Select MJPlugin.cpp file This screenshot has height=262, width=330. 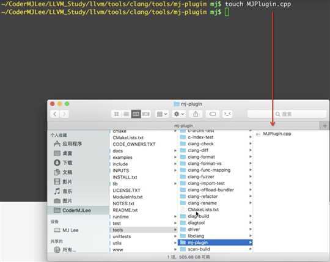click(277, 134)
